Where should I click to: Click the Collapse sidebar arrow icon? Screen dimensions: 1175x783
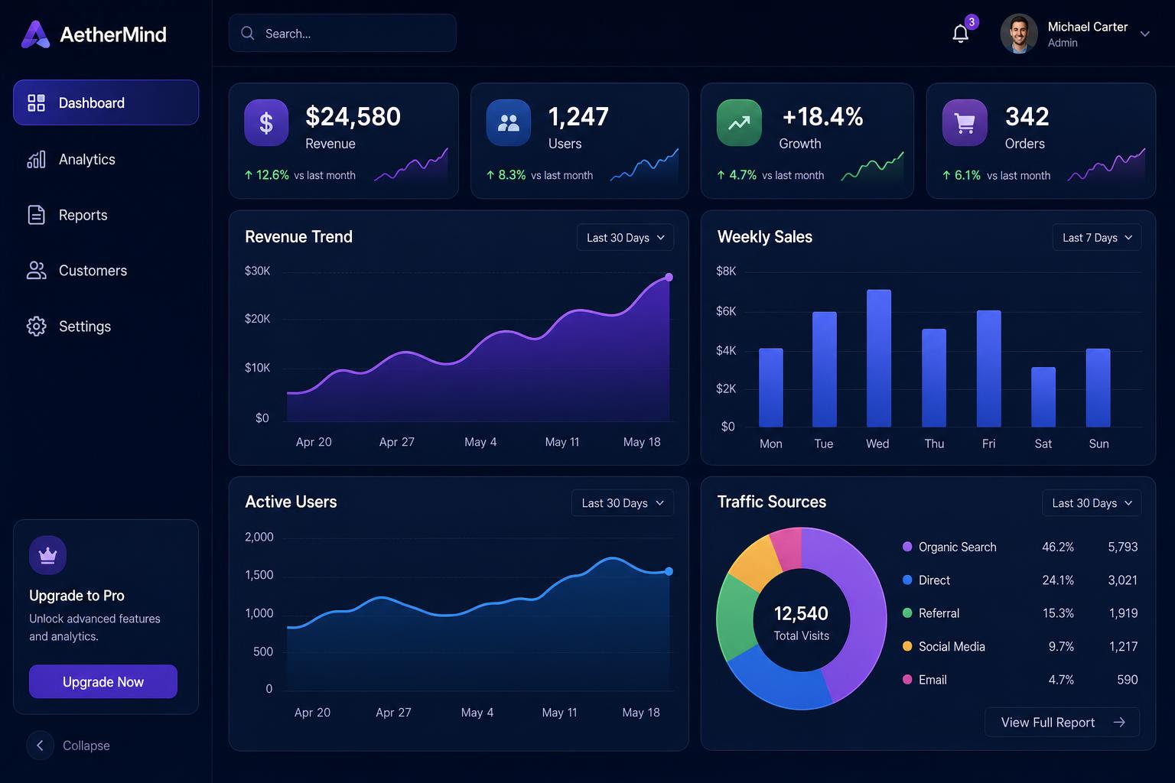tap(40, 746)
